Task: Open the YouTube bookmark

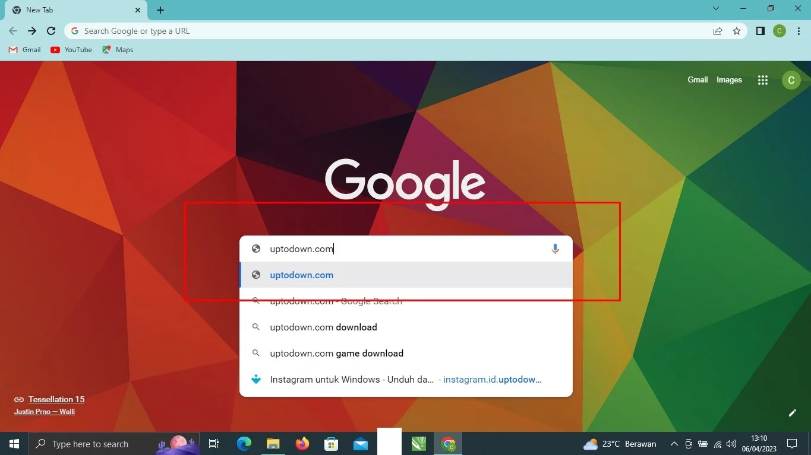Action: pyautogui.click(x=71, y=50)
